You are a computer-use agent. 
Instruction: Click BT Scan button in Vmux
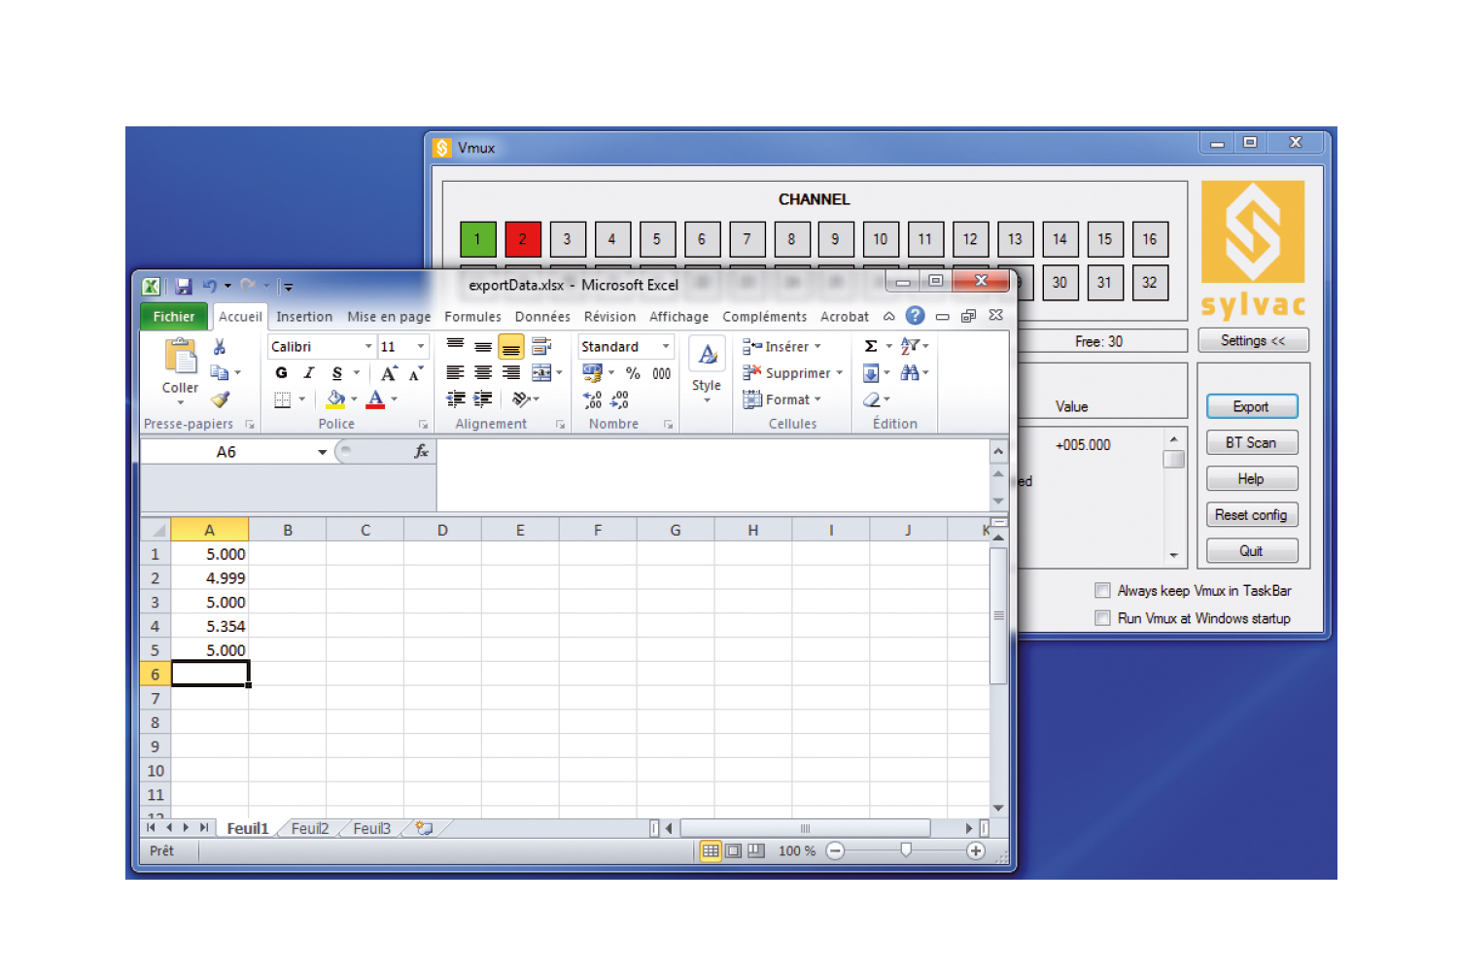pyautogui.click(x=1252, y=442)
